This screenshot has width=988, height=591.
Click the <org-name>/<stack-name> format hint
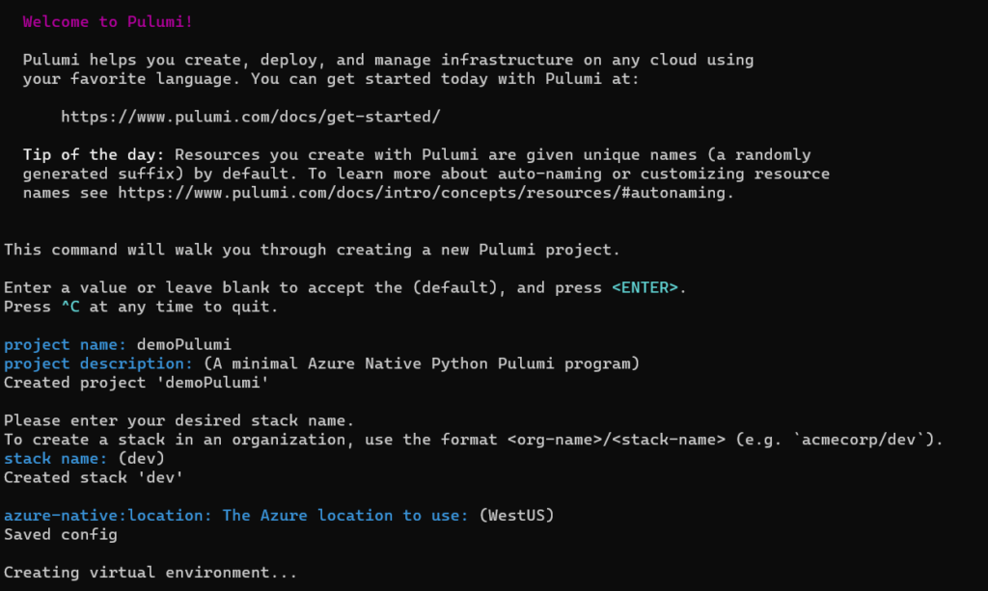click(x=617, y=440)
